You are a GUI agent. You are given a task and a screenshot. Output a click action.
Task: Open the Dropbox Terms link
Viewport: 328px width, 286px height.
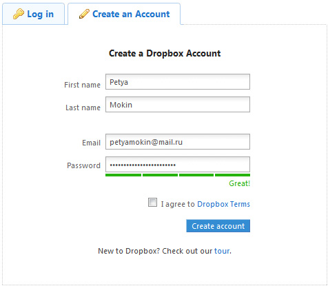(223, 204)
